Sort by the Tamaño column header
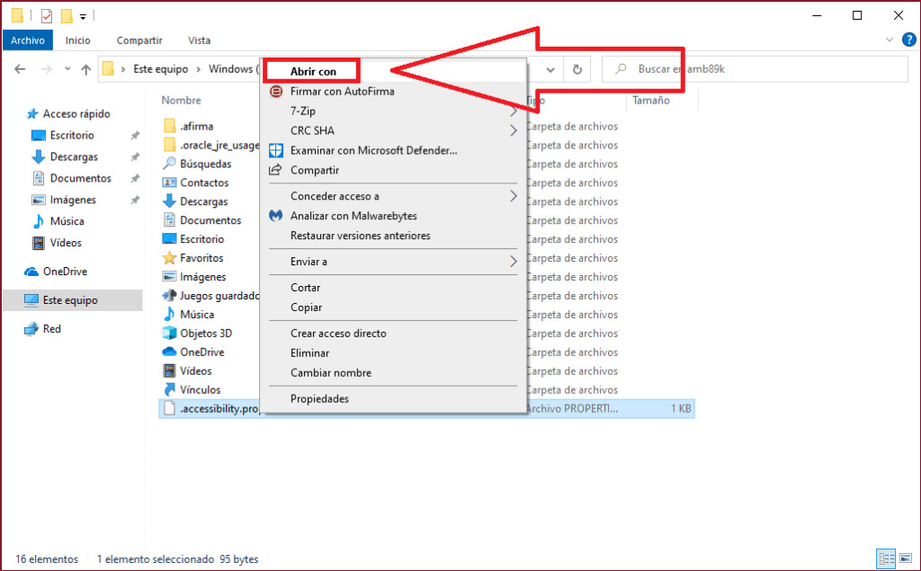Screen dimensions: 921x571 coord(651,101)
